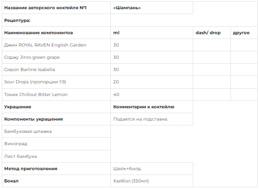Viewport: 259px width, 189px height.
Task: Click the 'Рецептура:' row label
Action: [x=57, y=20]
